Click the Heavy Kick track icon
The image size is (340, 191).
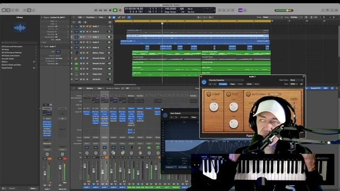76,74
